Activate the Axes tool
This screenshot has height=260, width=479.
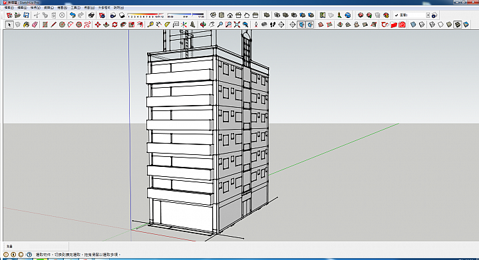(184, 25)
